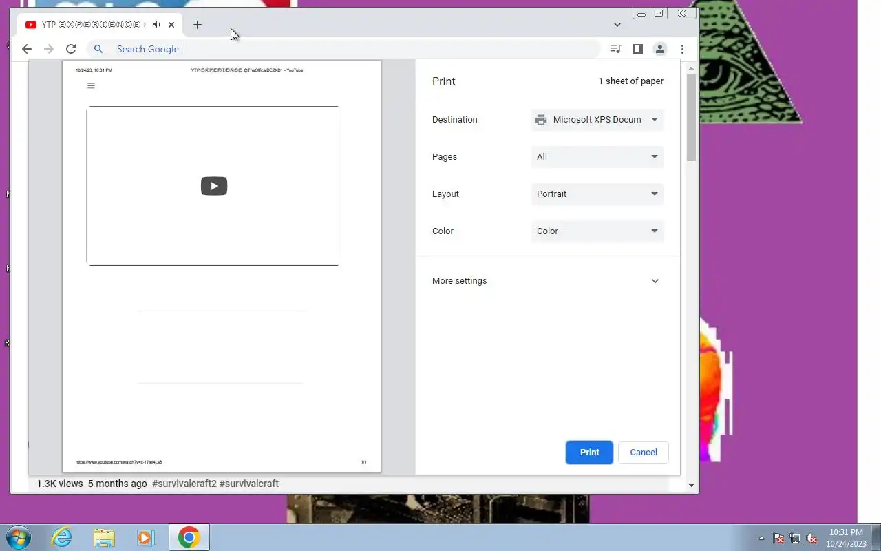Reload the page with refresh icon
This screenshot has height=551, width=881.
pos(71,49)
